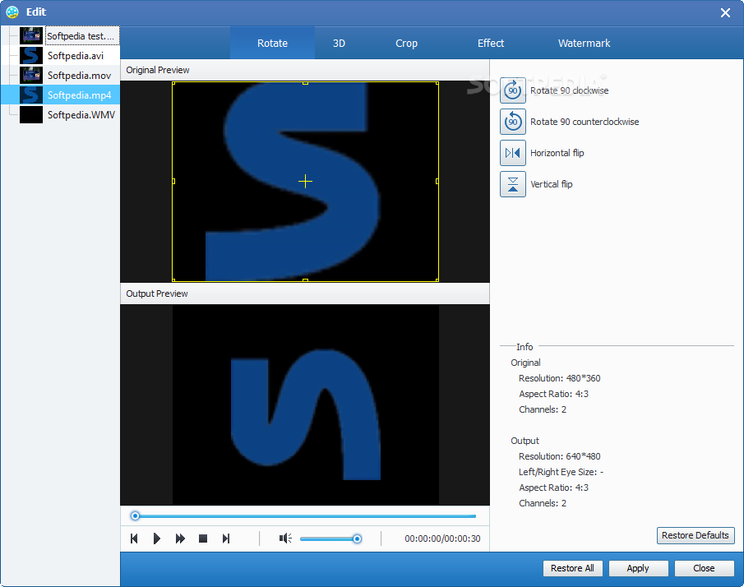Screen dimensions: 744x587
Task: Select Softpedia.avi in file list
Action: coord(60,56)
